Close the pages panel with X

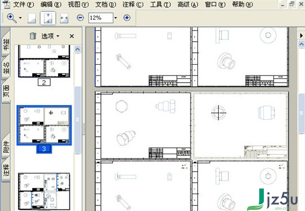[x=72, y=36]
